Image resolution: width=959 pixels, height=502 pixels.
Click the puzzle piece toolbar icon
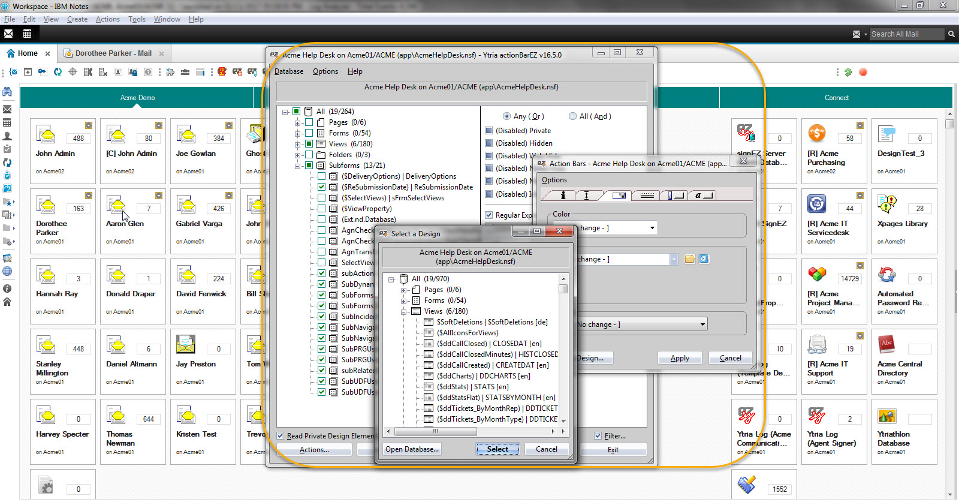click(x=170, y=72)
